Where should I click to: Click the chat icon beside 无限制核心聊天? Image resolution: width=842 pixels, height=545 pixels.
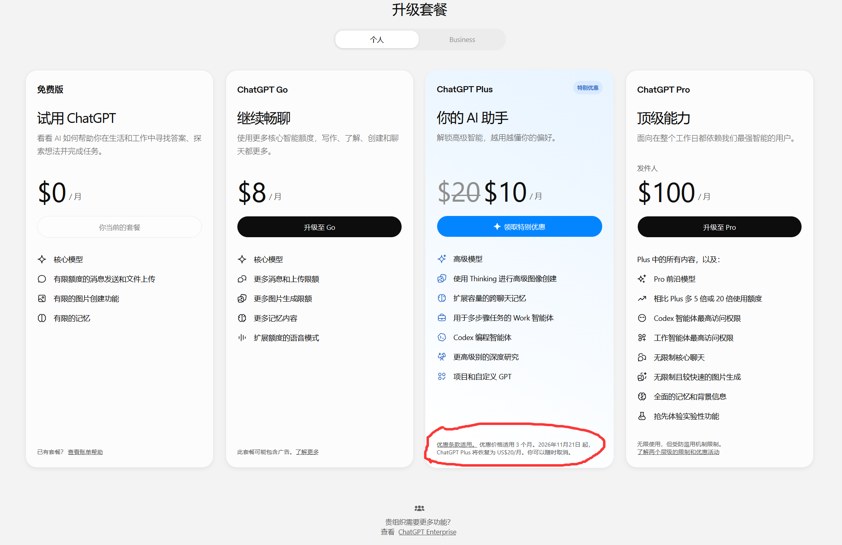pyautogui.click(x=642, y=357)
